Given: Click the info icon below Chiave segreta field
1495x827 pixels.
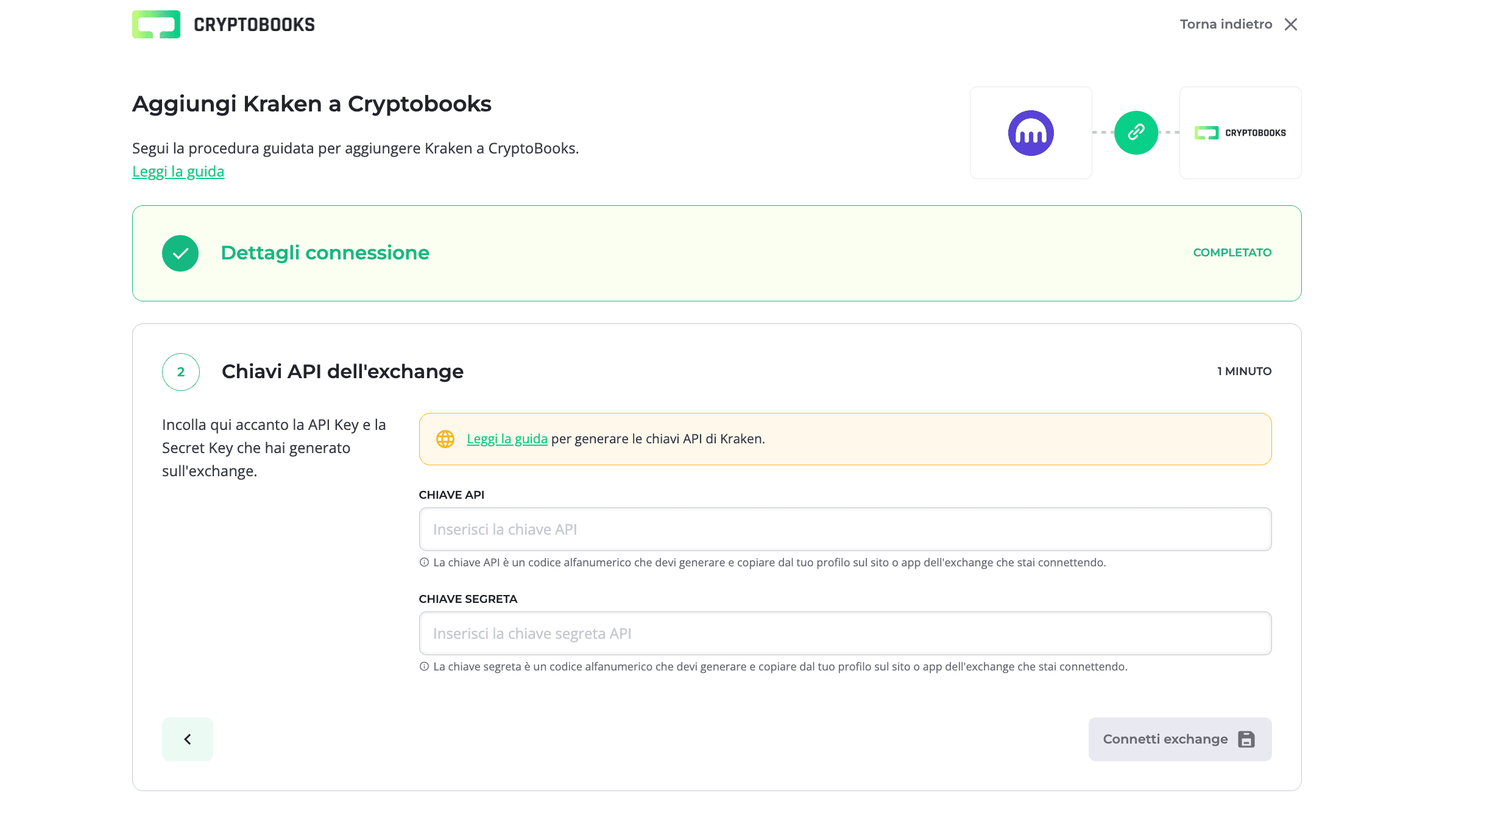Looking at the screenshot, I should 423,666.
